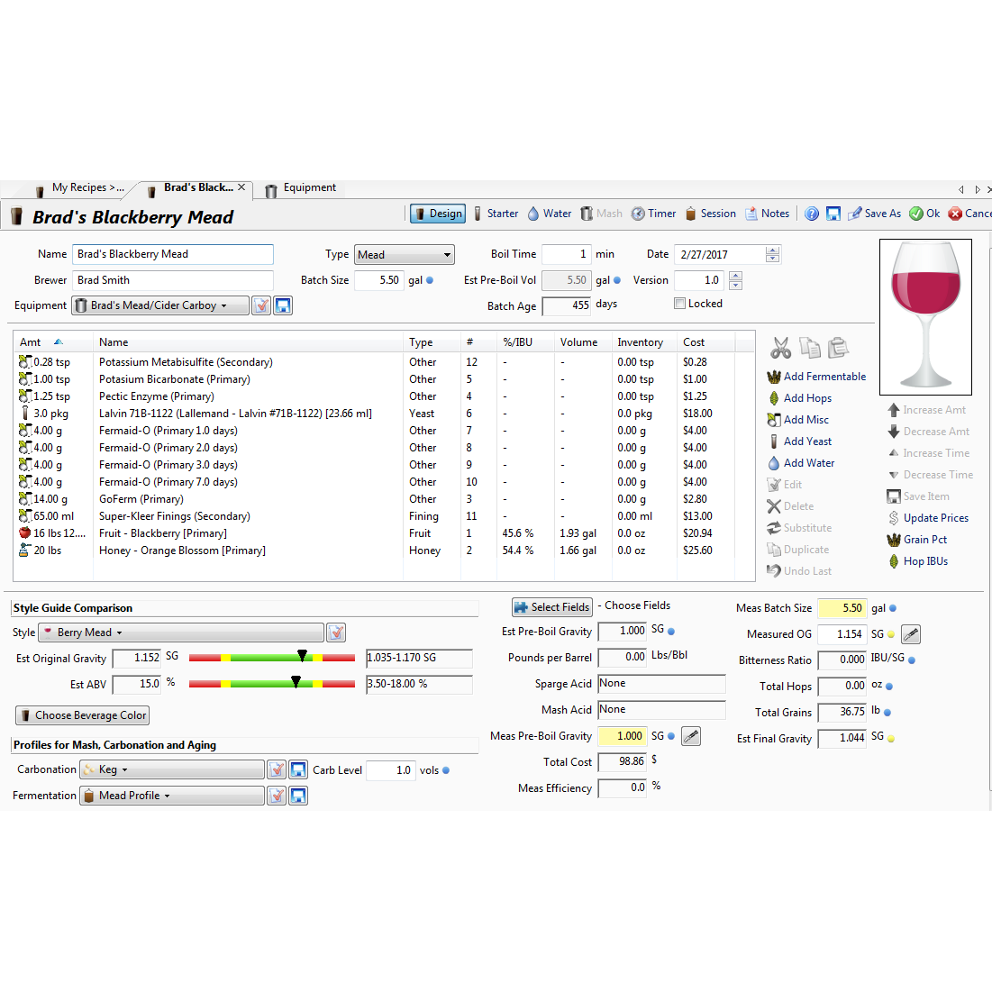The image size is (992, 992).
Task: Click the Add Yeast vial icon
Action: click(773, 441)
